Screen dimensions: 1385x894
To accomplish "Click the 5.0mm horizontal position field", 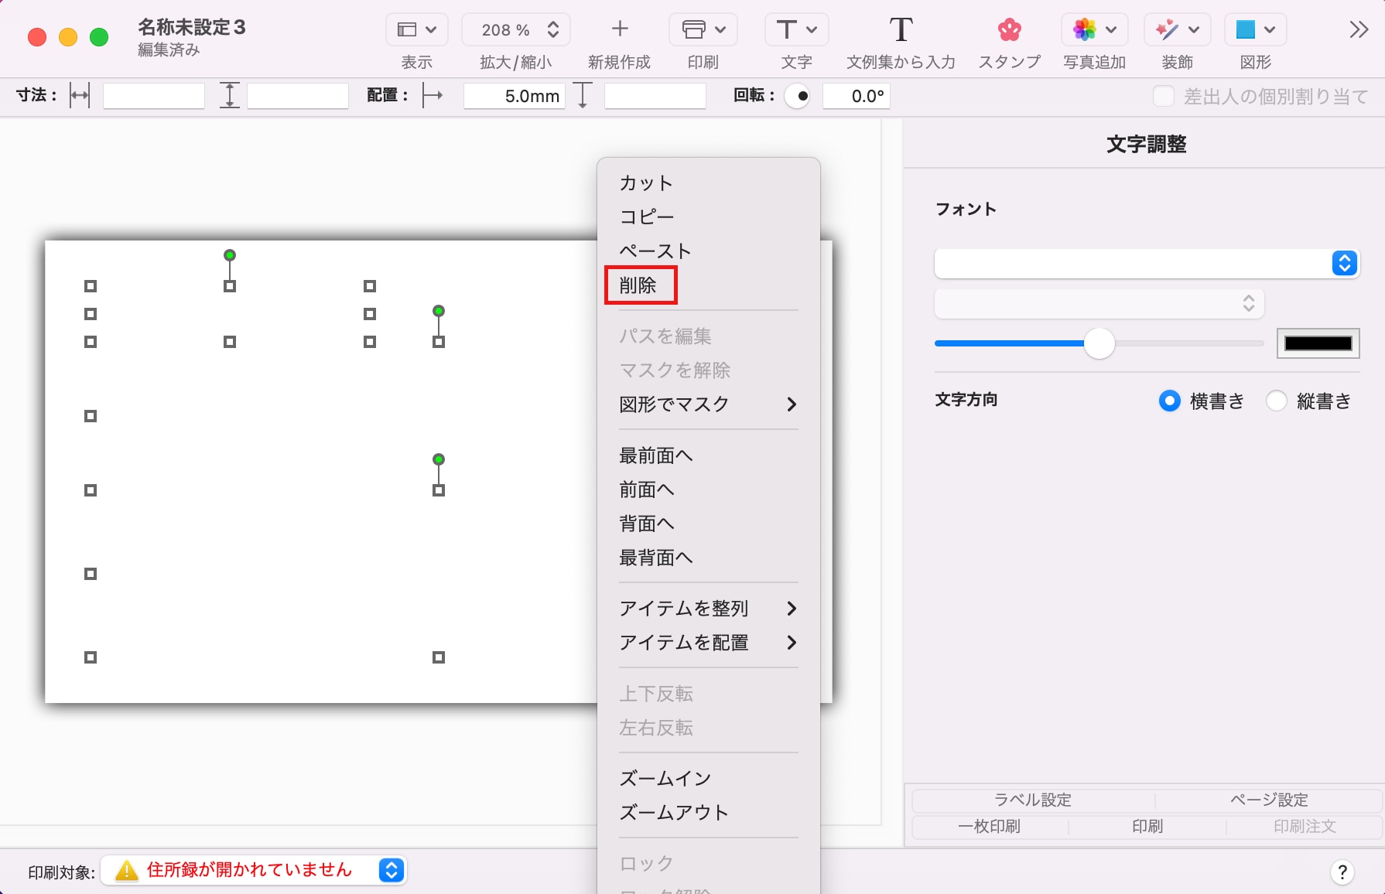I will (515, 96).
